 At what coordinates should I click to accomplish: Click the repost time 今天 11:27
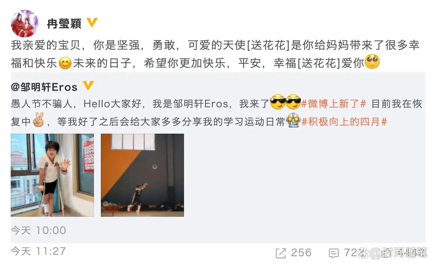(38, 251)
